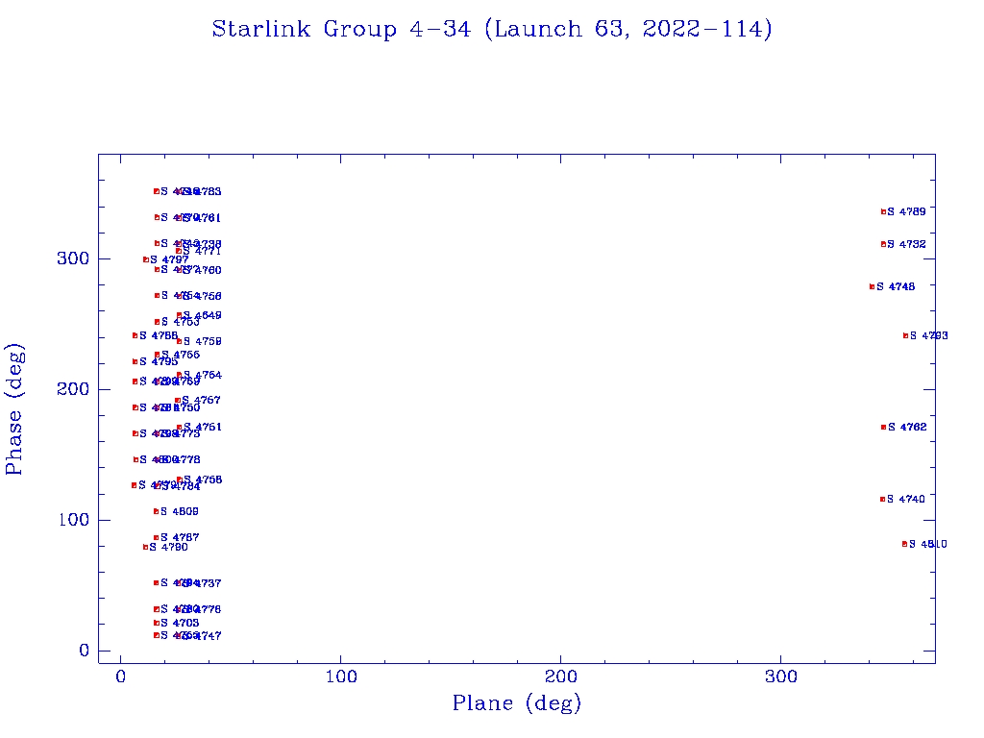Click the "S 4732" data label

click(x=906, y=245)
